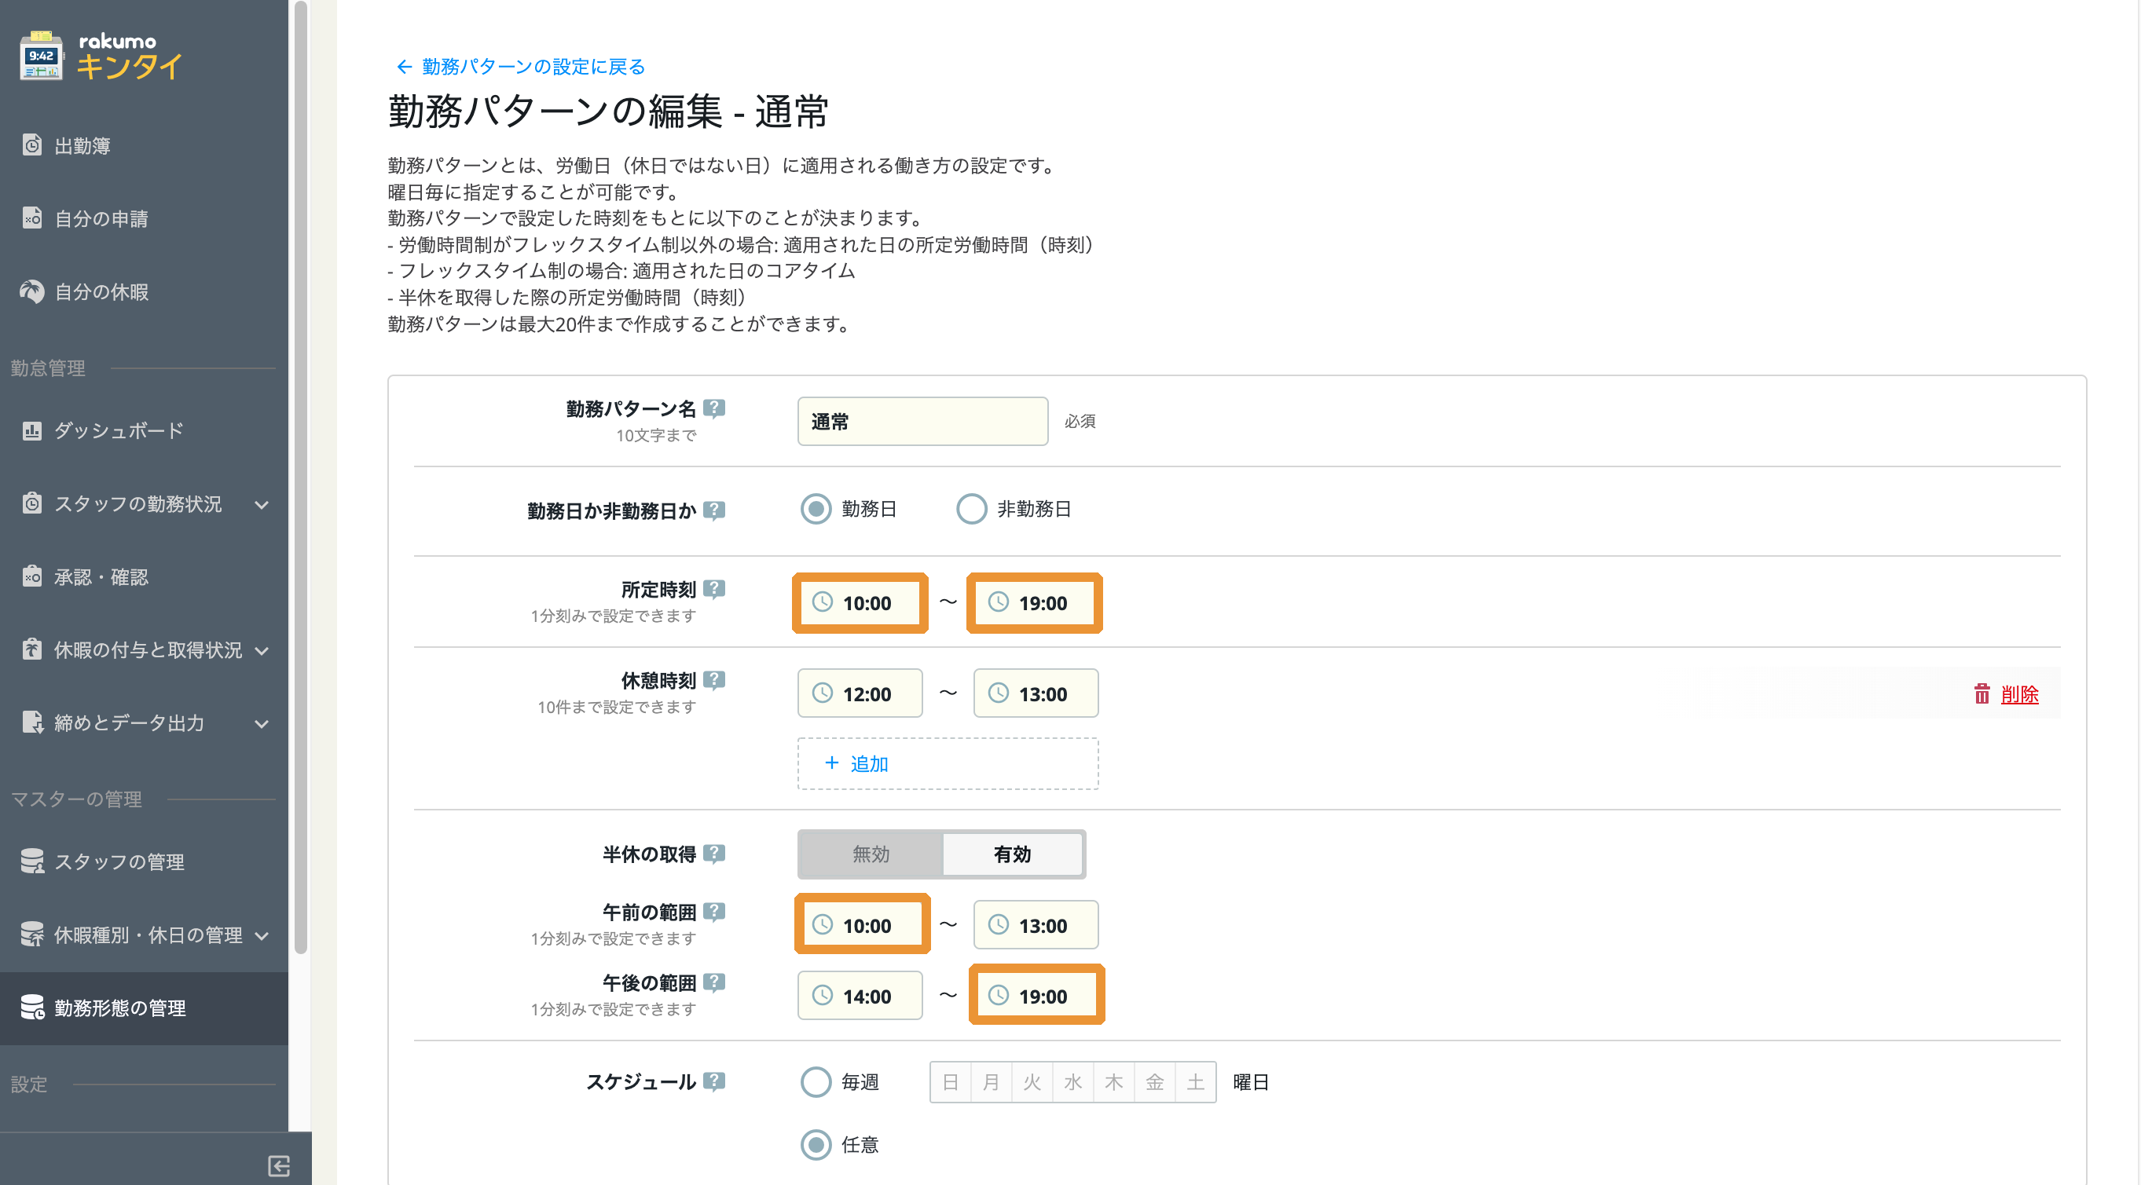Collapse the sidebar with the bottom icon
The width and height of the screenshot is (2141, 1185).
coord(279,1166)
